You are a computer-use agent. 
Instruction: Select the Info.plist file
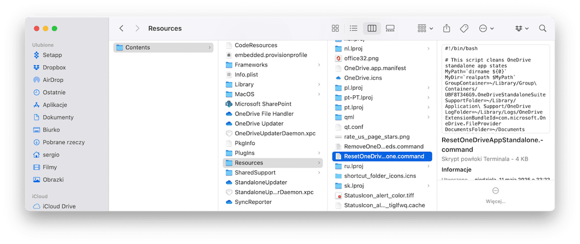coord(247,75)
